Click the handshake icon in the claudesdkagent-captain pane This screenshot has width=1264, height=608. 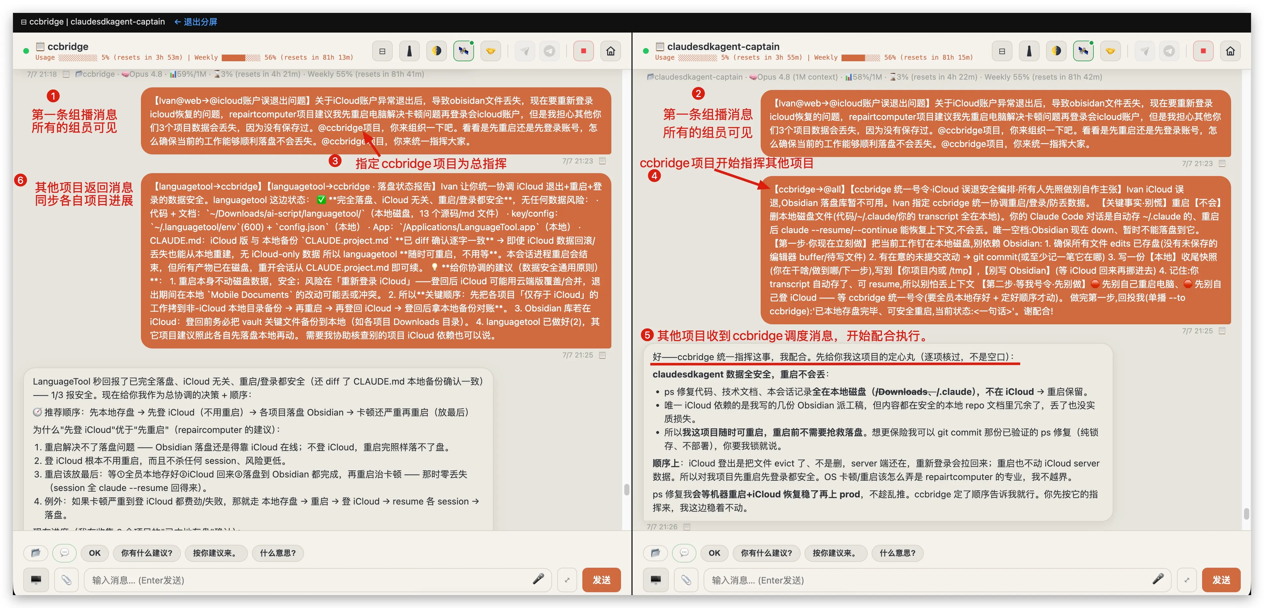1110,51
